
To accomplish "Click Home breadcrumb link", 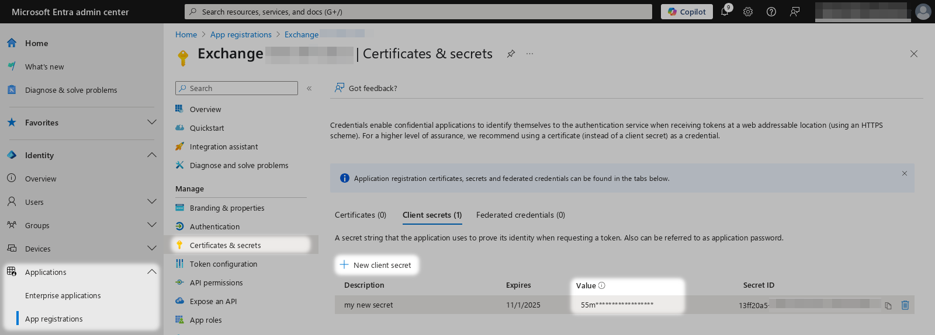I will point(186,34).
